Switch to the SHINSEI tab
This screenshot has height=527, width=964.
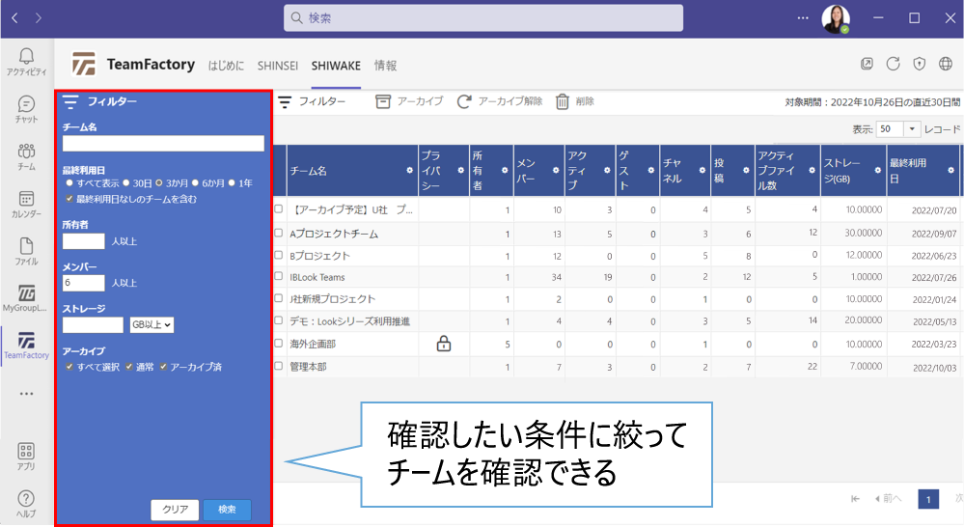point(280,66)
